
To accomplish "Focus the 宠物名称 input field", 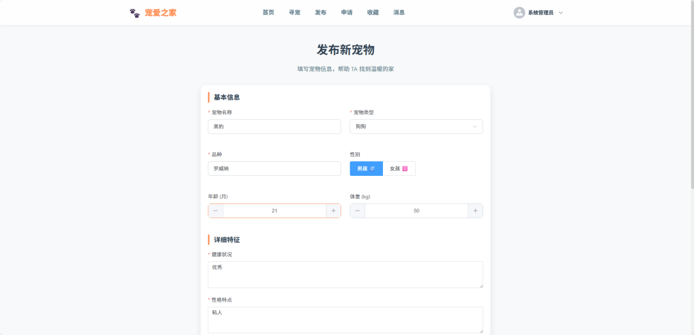I will [x=274, y=126].
